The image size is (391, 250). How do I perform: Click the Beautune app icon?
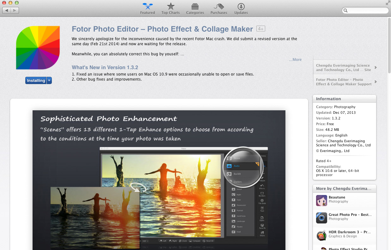click(x=321, y=200)
